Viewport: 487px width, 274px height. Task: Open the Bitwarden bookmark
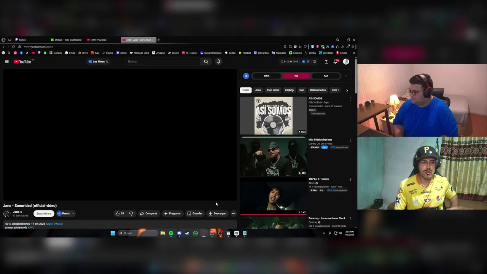(261, 53)
